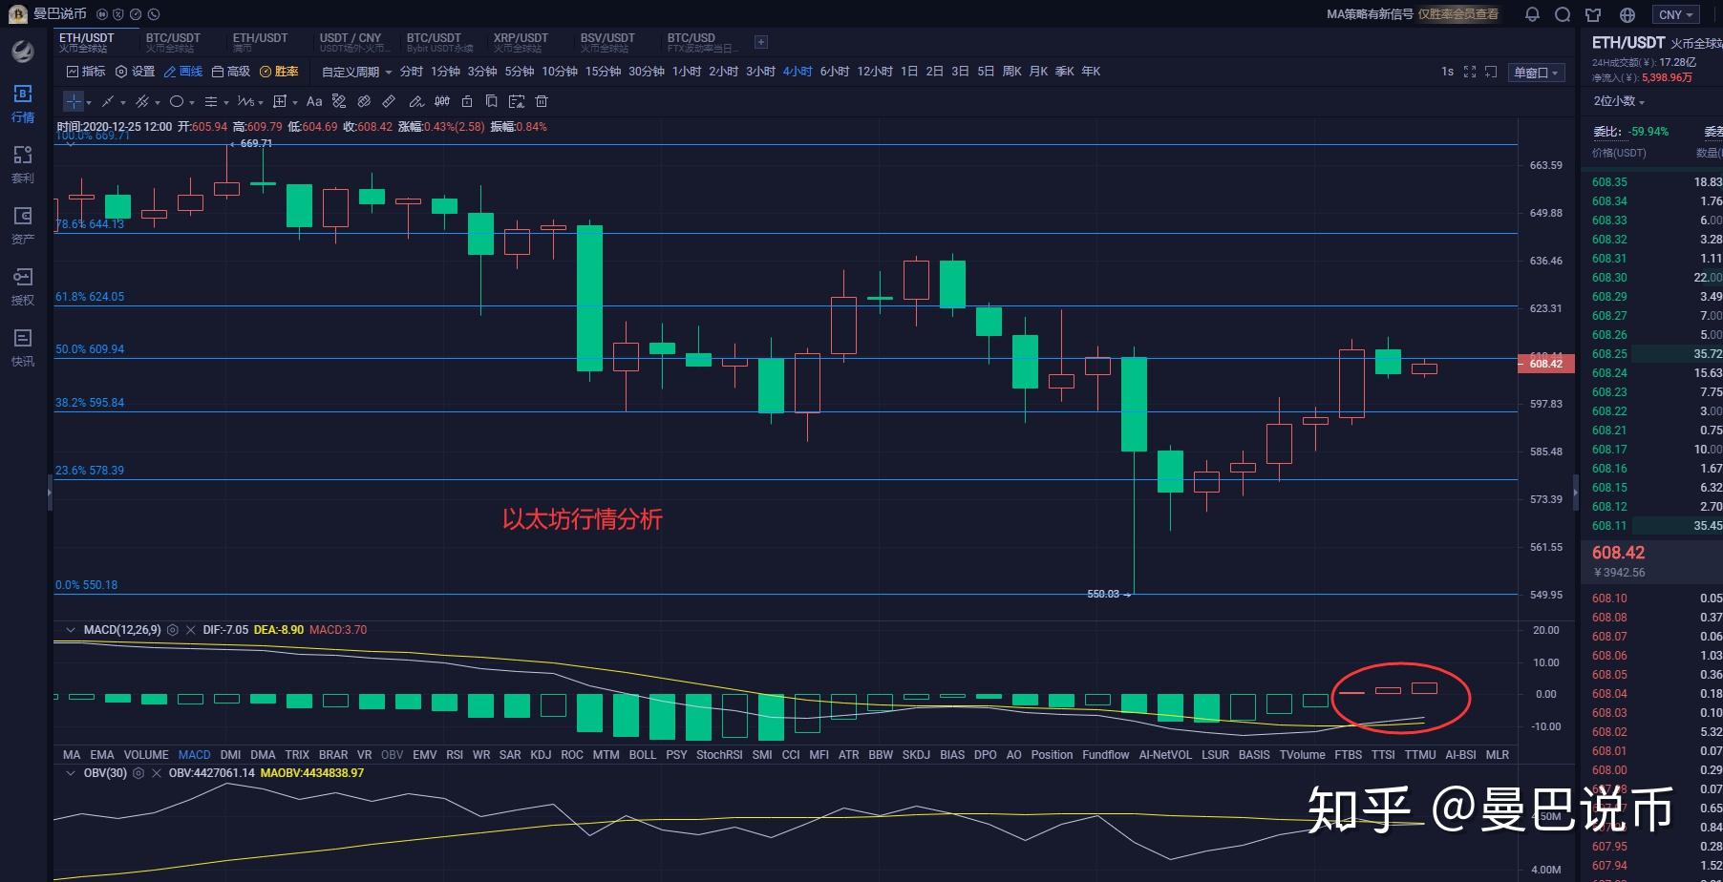Viewport: 1723px width, 882px height.
Task: Open MACD indicator settings gear
Action: pyautogui.click(x=173, y=630)
